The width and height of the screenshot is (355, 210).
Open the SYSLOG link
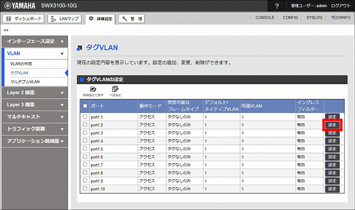[x=314, y=17]
